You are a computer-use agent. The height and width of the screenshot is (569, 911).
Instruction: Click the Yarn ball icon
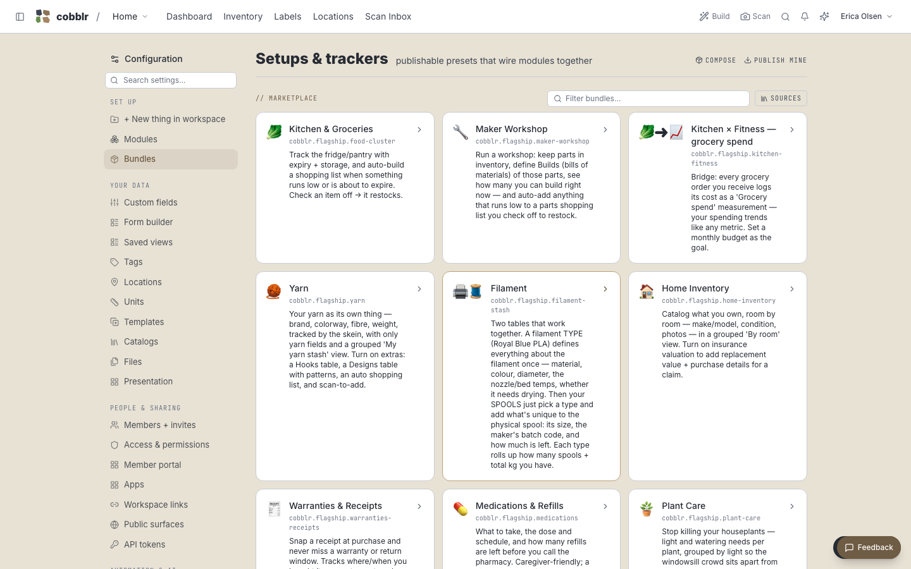274,291
